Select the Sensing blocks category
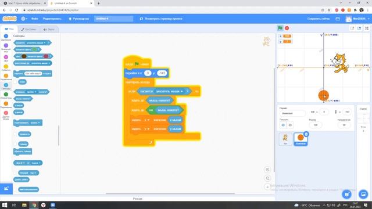This screenshot has width=372, height=209. (x=6, y=87)
